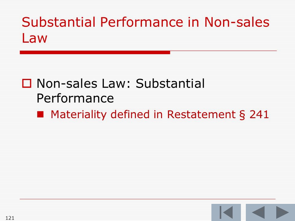This screenshot has width=295, height=221.
Task: Click the hollow red square bullet
Action: (x=27, y=83)
